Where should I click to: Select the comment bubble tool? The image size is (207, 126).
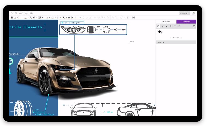pyautogui.click(x=158, y=26)
